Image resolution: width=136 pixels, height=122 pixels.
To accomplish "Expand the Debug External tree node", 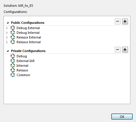I will click(7, 28).
